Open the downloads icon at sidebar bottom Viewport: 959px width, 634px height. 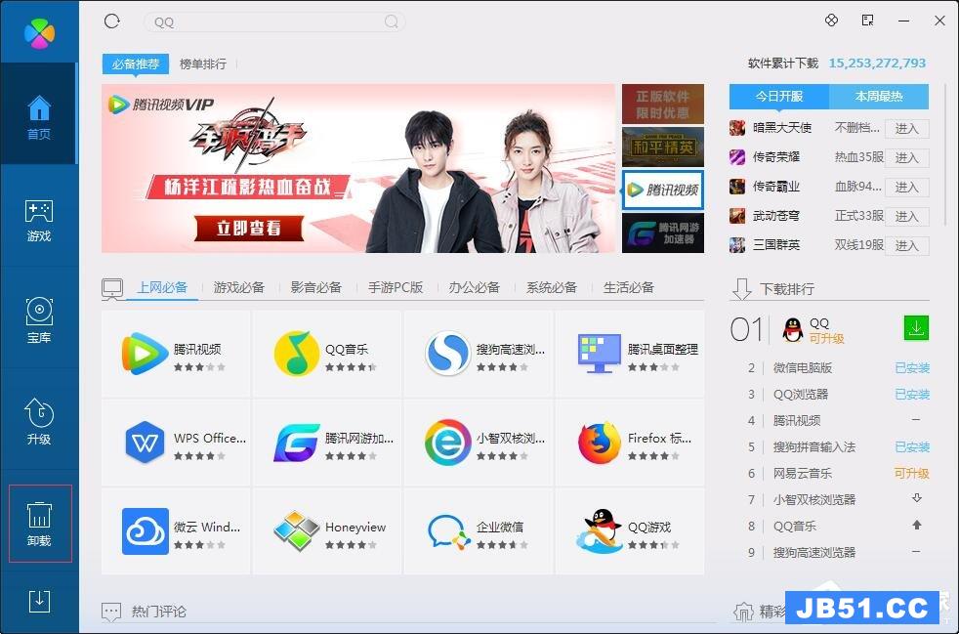pyautogui.click(x=39, y=601)
